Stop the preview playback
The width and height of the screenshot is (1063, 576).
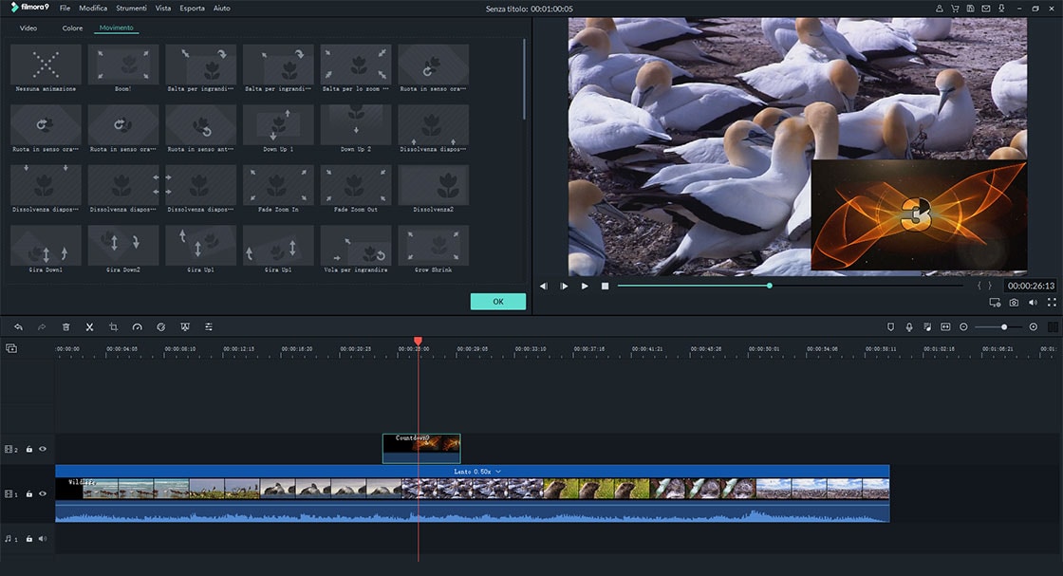point(605,286)
